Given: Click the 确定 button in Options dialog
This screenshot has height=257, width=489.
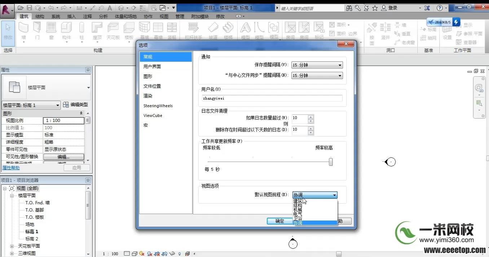Looking at the screenshot, I should (280, 221).
